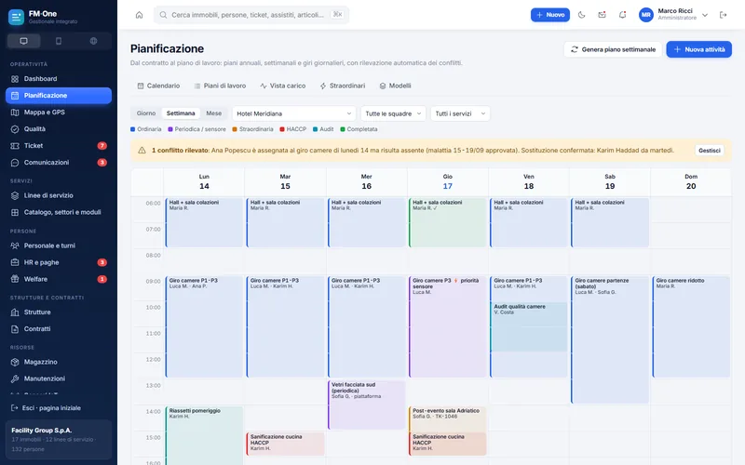Click Lun 14 day header
Screen dimensions: 745x465
pyautogui.click(x=204, y=181)
